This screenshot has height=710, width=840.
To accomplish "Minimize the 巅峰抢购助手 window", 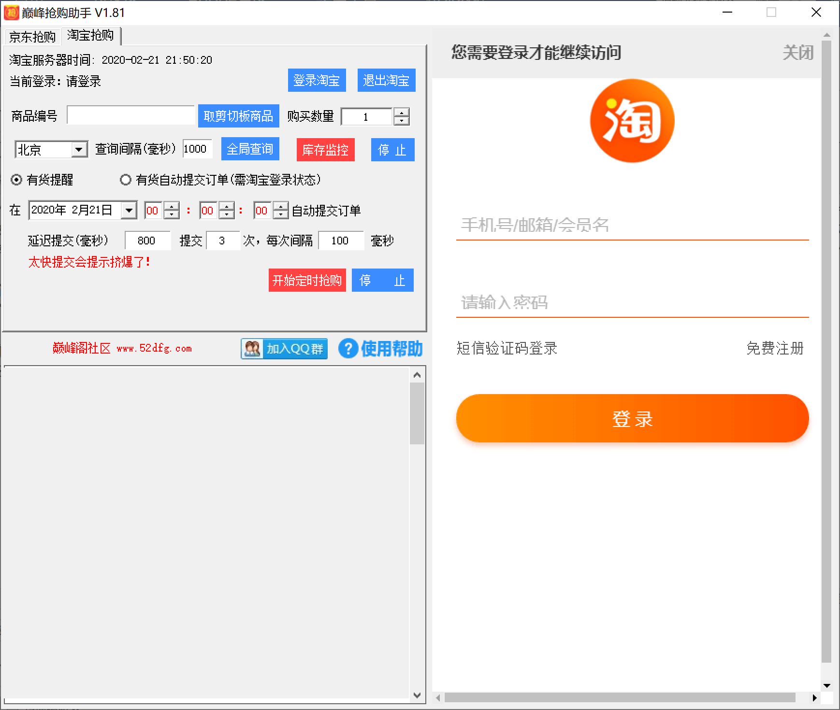I will (x=727, y=13).
